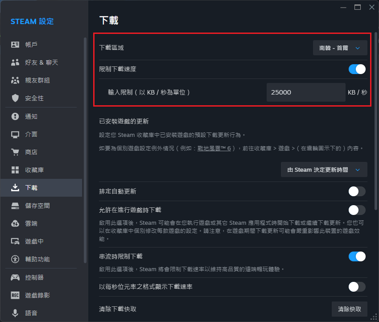Open the 雲端 cloud icon

15,223
